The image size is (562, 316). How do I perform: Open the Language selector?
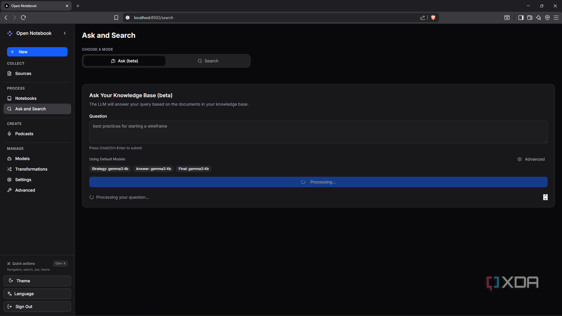point(37,294)
